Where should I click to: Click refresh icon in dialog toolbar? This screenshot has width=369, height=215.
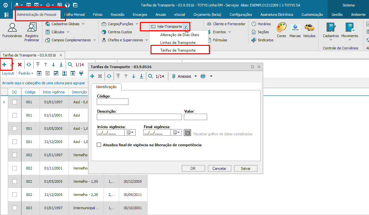(x=109, y=76)
